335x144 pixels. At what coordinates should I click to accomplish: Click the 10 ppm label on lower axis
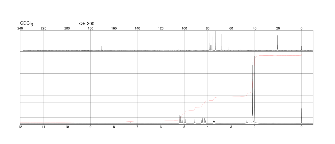[67, 127]
